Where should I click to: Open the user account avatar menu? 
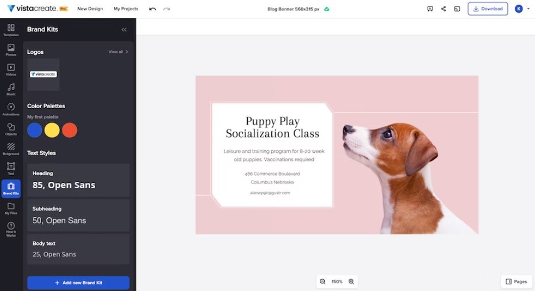tap(518, 9)
